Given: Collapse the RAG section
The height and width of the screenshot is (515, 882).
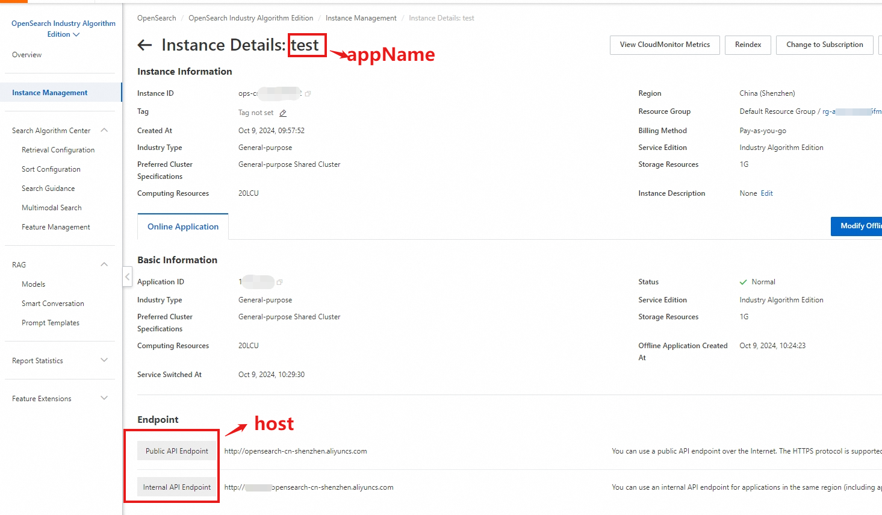Looking at the screenshot, I should 104,264.
